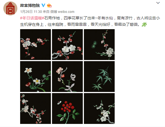
Task: Open the #冬日话温暖# hashtag topic
Action: (x=32, y=18)
